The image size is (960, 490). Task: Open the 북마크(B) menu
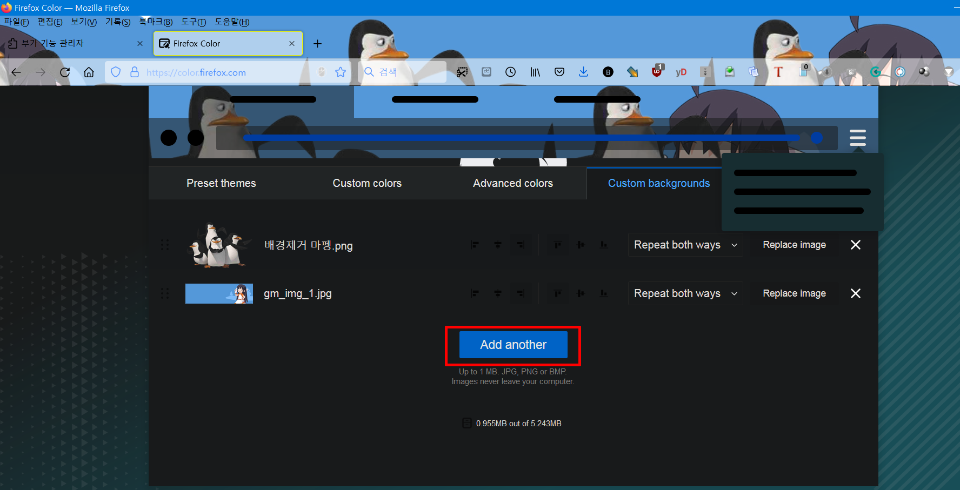(156, 22)
